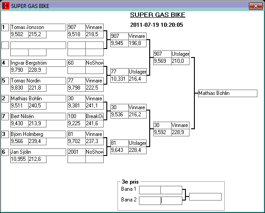This screenshot has height=213, width=265.
Task: Select Björn Holmberg's name field
Action: (38, 134)
